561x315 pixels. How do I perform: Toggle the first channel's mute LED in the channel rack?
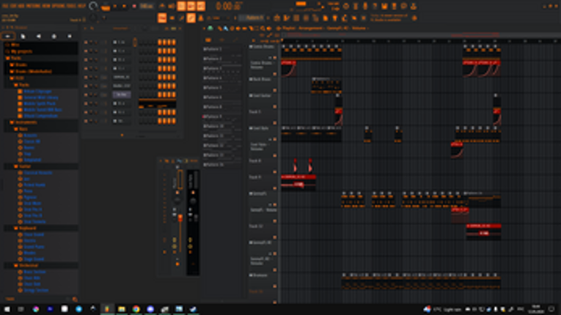(86, 42)
